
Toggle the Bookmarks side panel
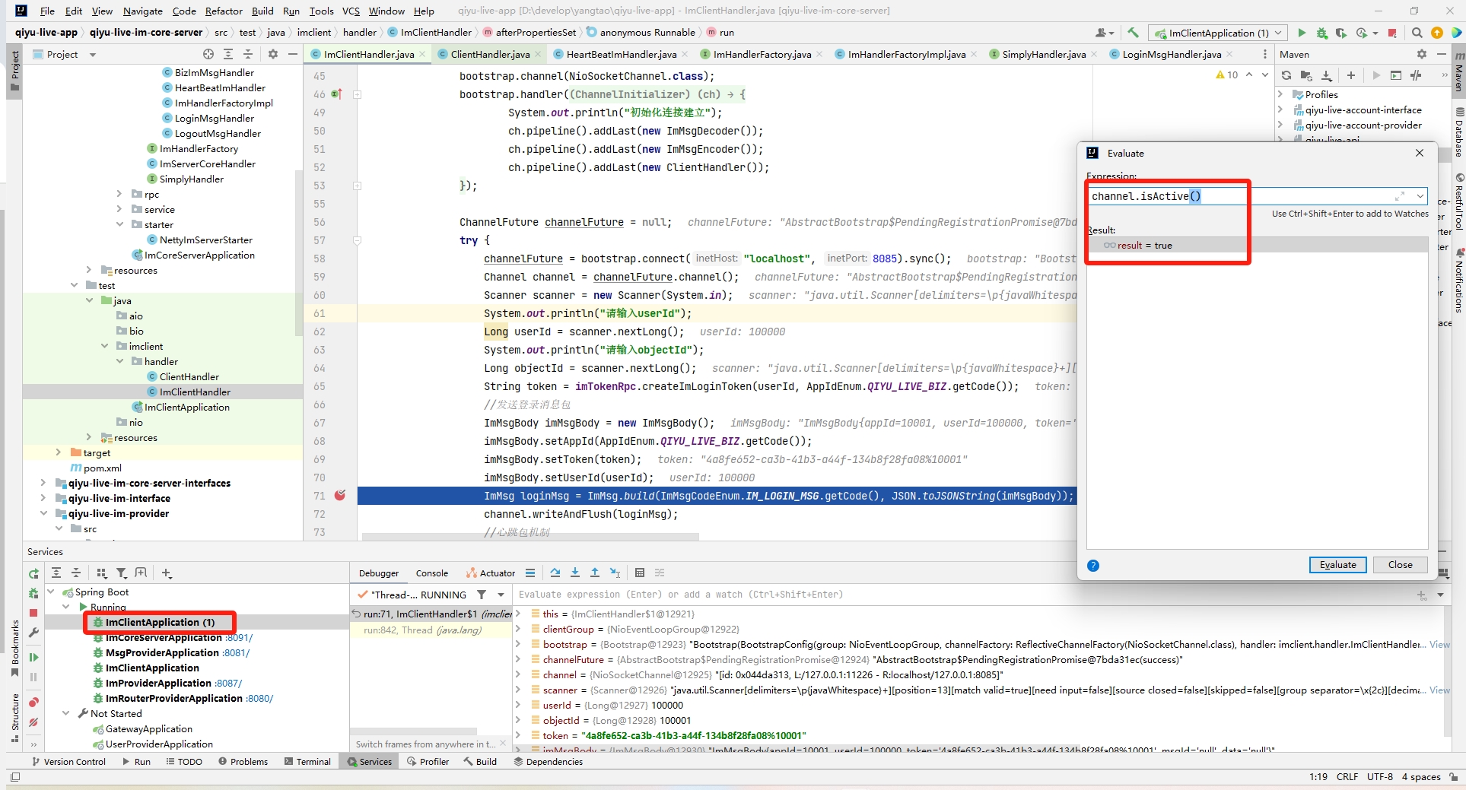click(x=14, y=647)
